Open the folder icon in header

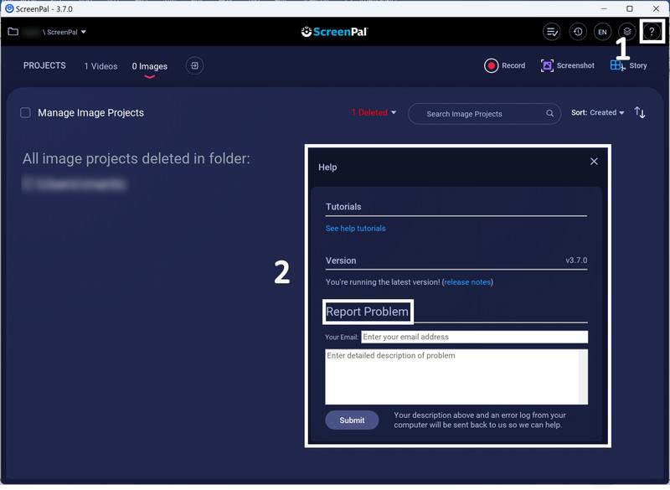13,32
